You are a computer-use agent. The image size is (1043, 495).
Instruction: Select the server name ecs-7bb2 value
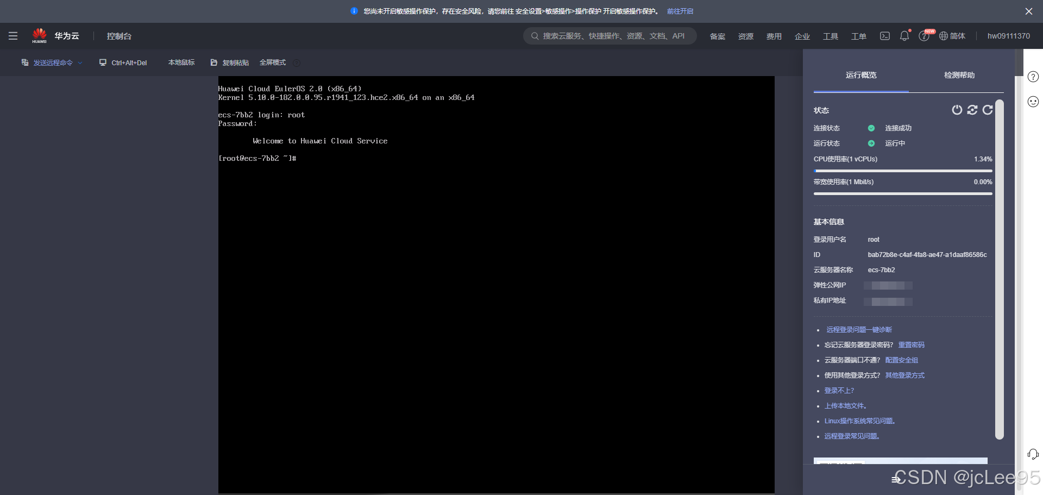point(881,270)
